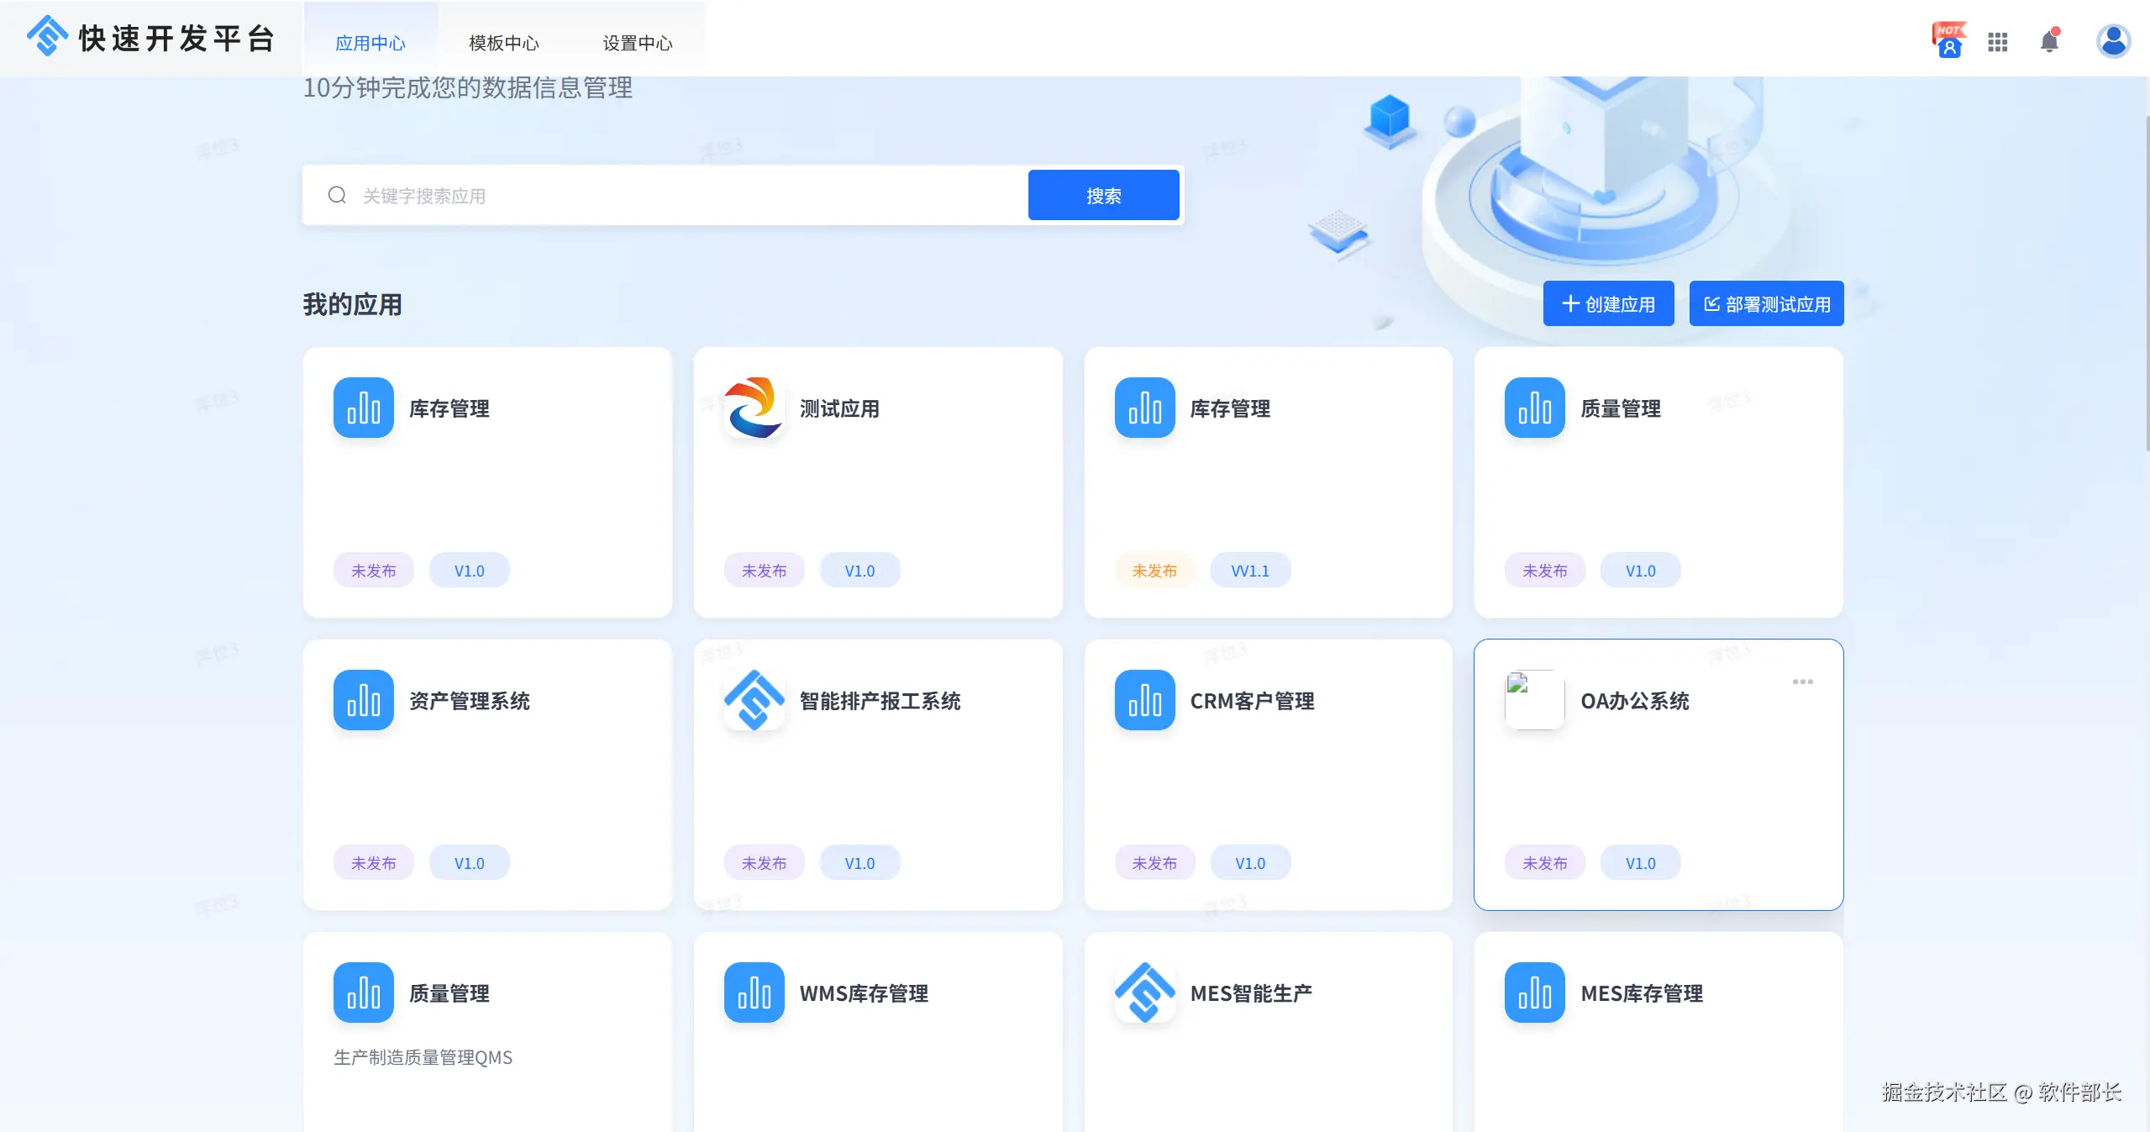Click the HOT badge user icon
This screenshot has width=2150, height=1132.
(1948, 40)
